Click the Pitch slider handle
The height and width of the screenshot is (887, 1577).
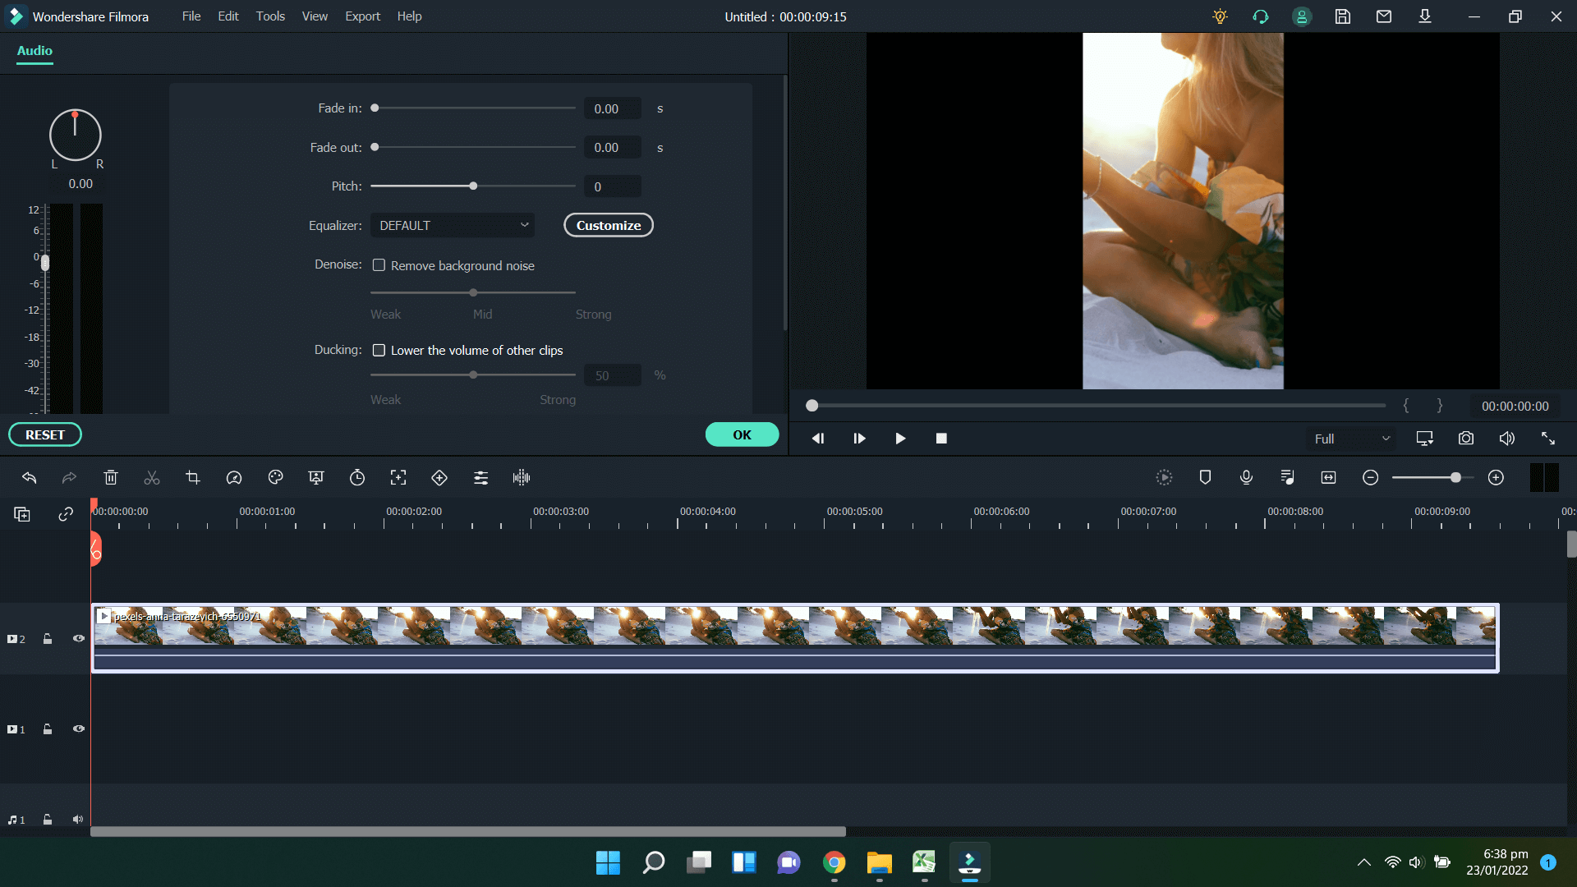tap(473, 186)
